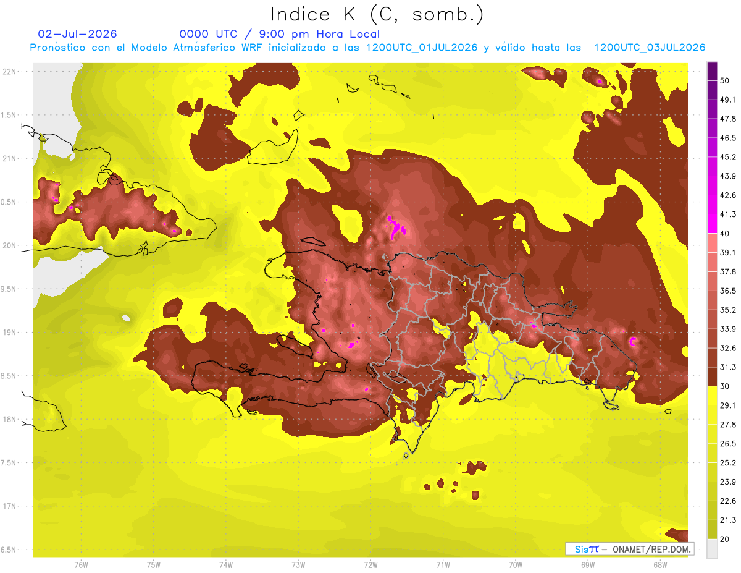Click the colorbar value '25.2'
The width and height of the screenshot is (741, 573).
click(728, 463)
